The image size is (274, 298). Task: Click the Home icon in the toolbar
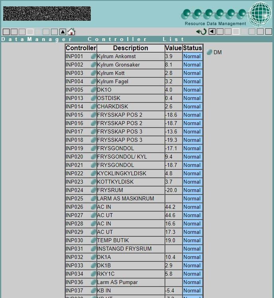click(71, 31)
